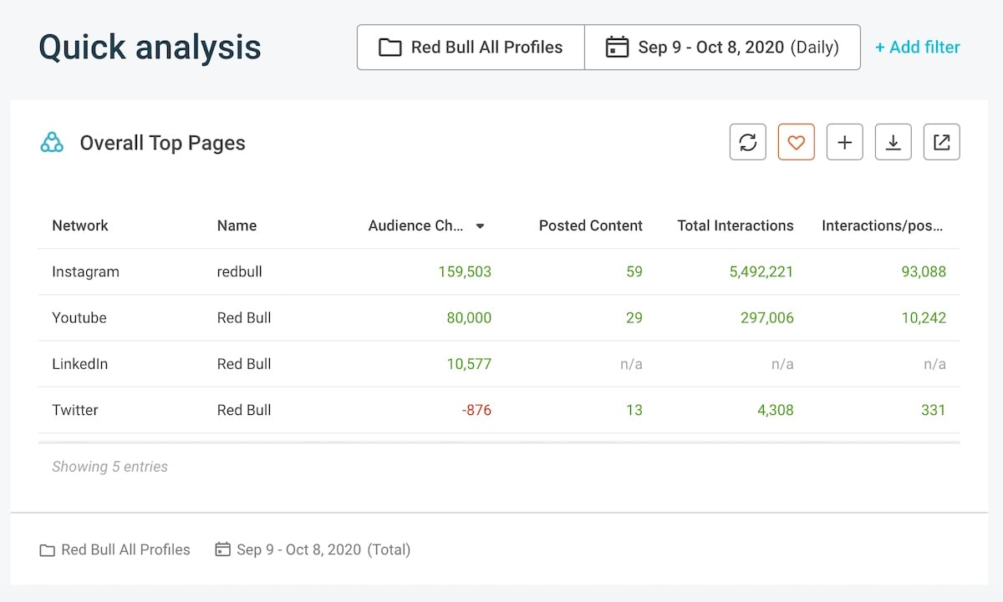Screen dimensions: 1003x602
Task: Click the folder icon in profile selector
Action: tap(389, 47)
